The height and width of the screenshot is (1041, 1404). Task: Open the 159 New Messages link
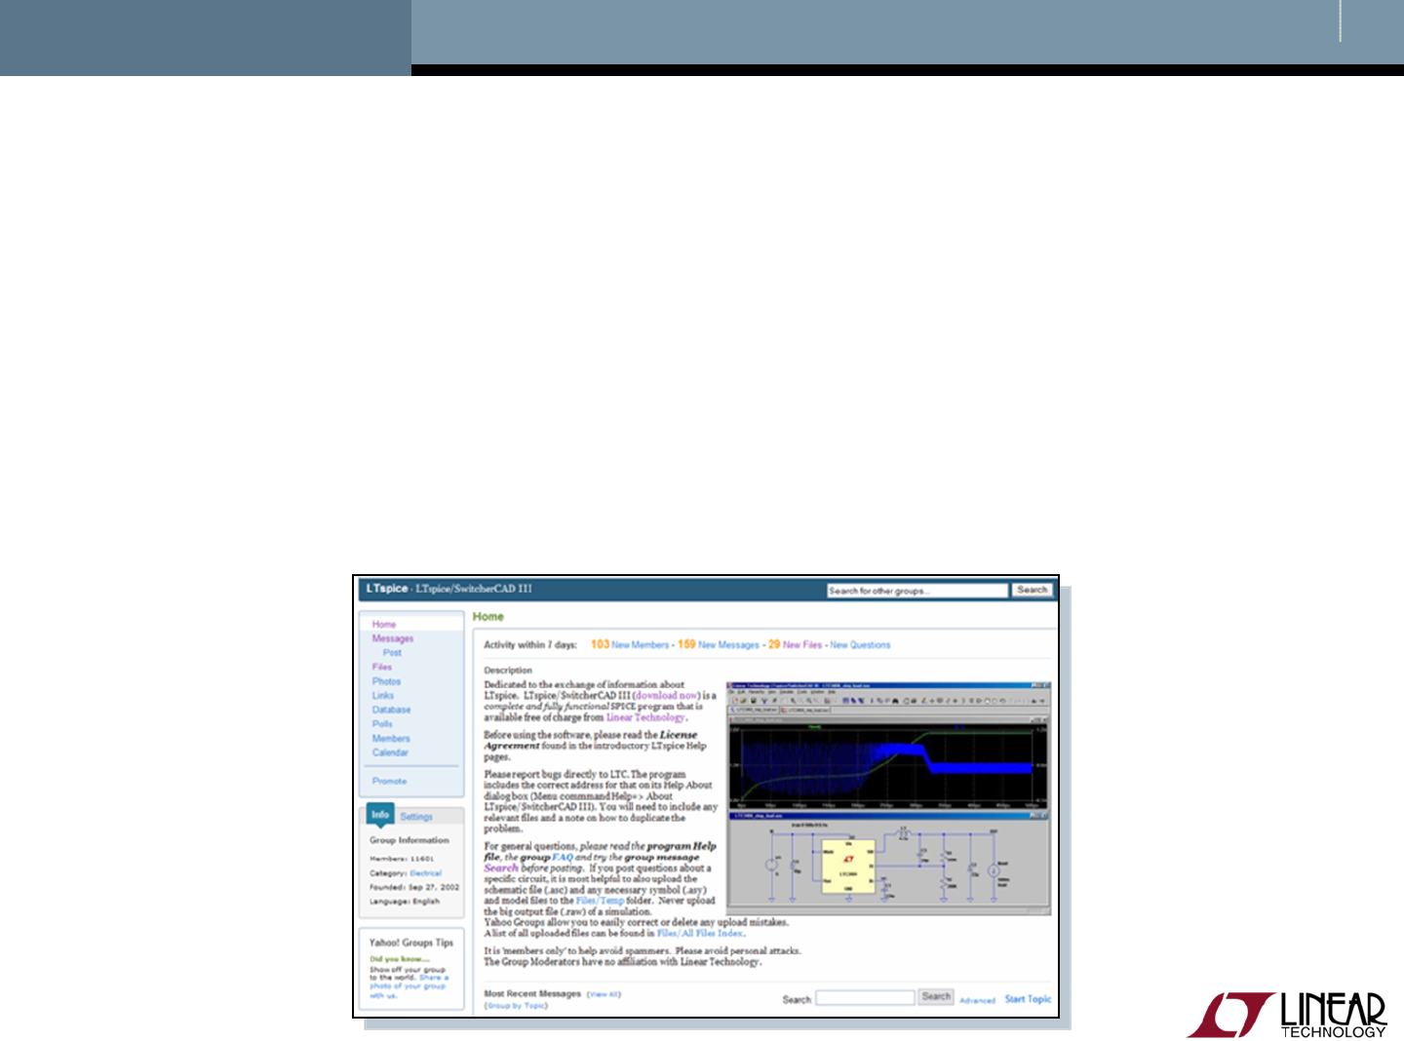[x=719, y=644]
